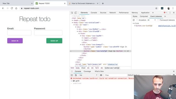This screenshot has width=176, height=99.
Task: Select the form breadcrumb item
Action: (x=97, y=68)
